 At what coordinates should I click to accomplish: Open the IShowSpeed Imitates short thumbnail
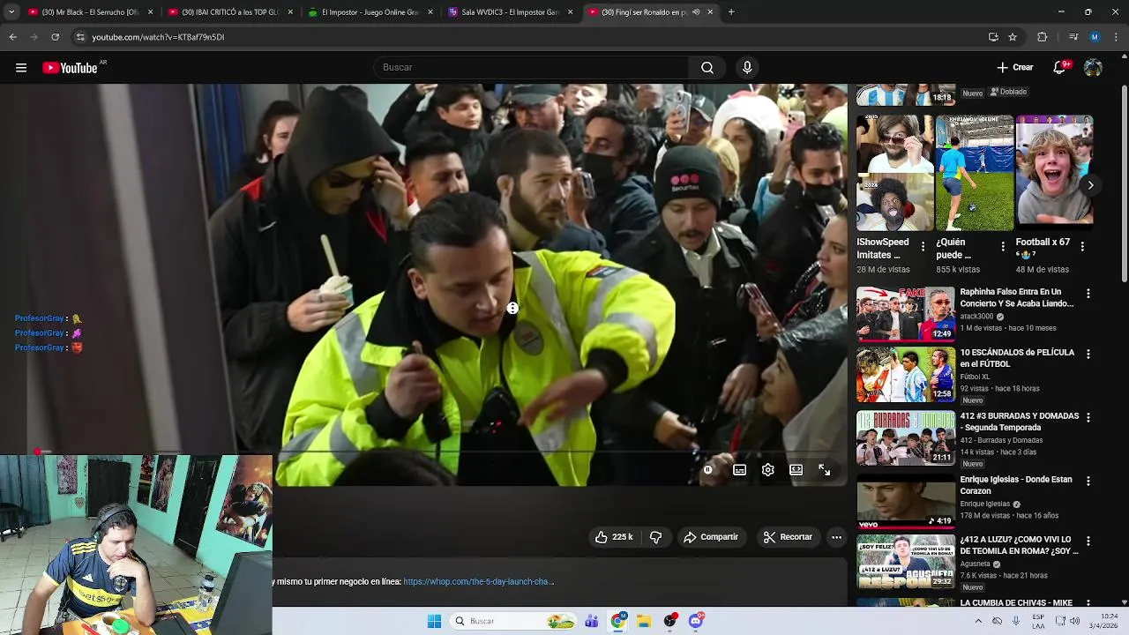[894, 173]
